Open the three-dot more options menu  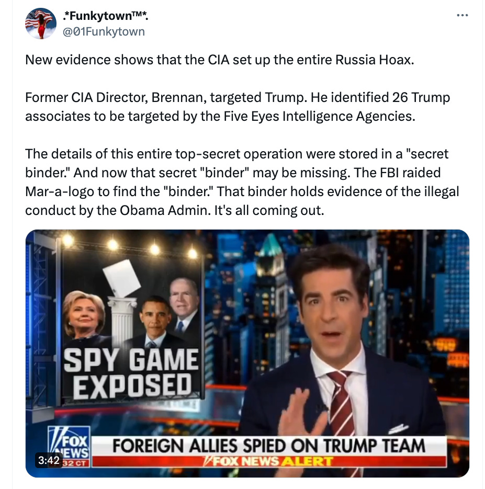click(x=462, y=15)
